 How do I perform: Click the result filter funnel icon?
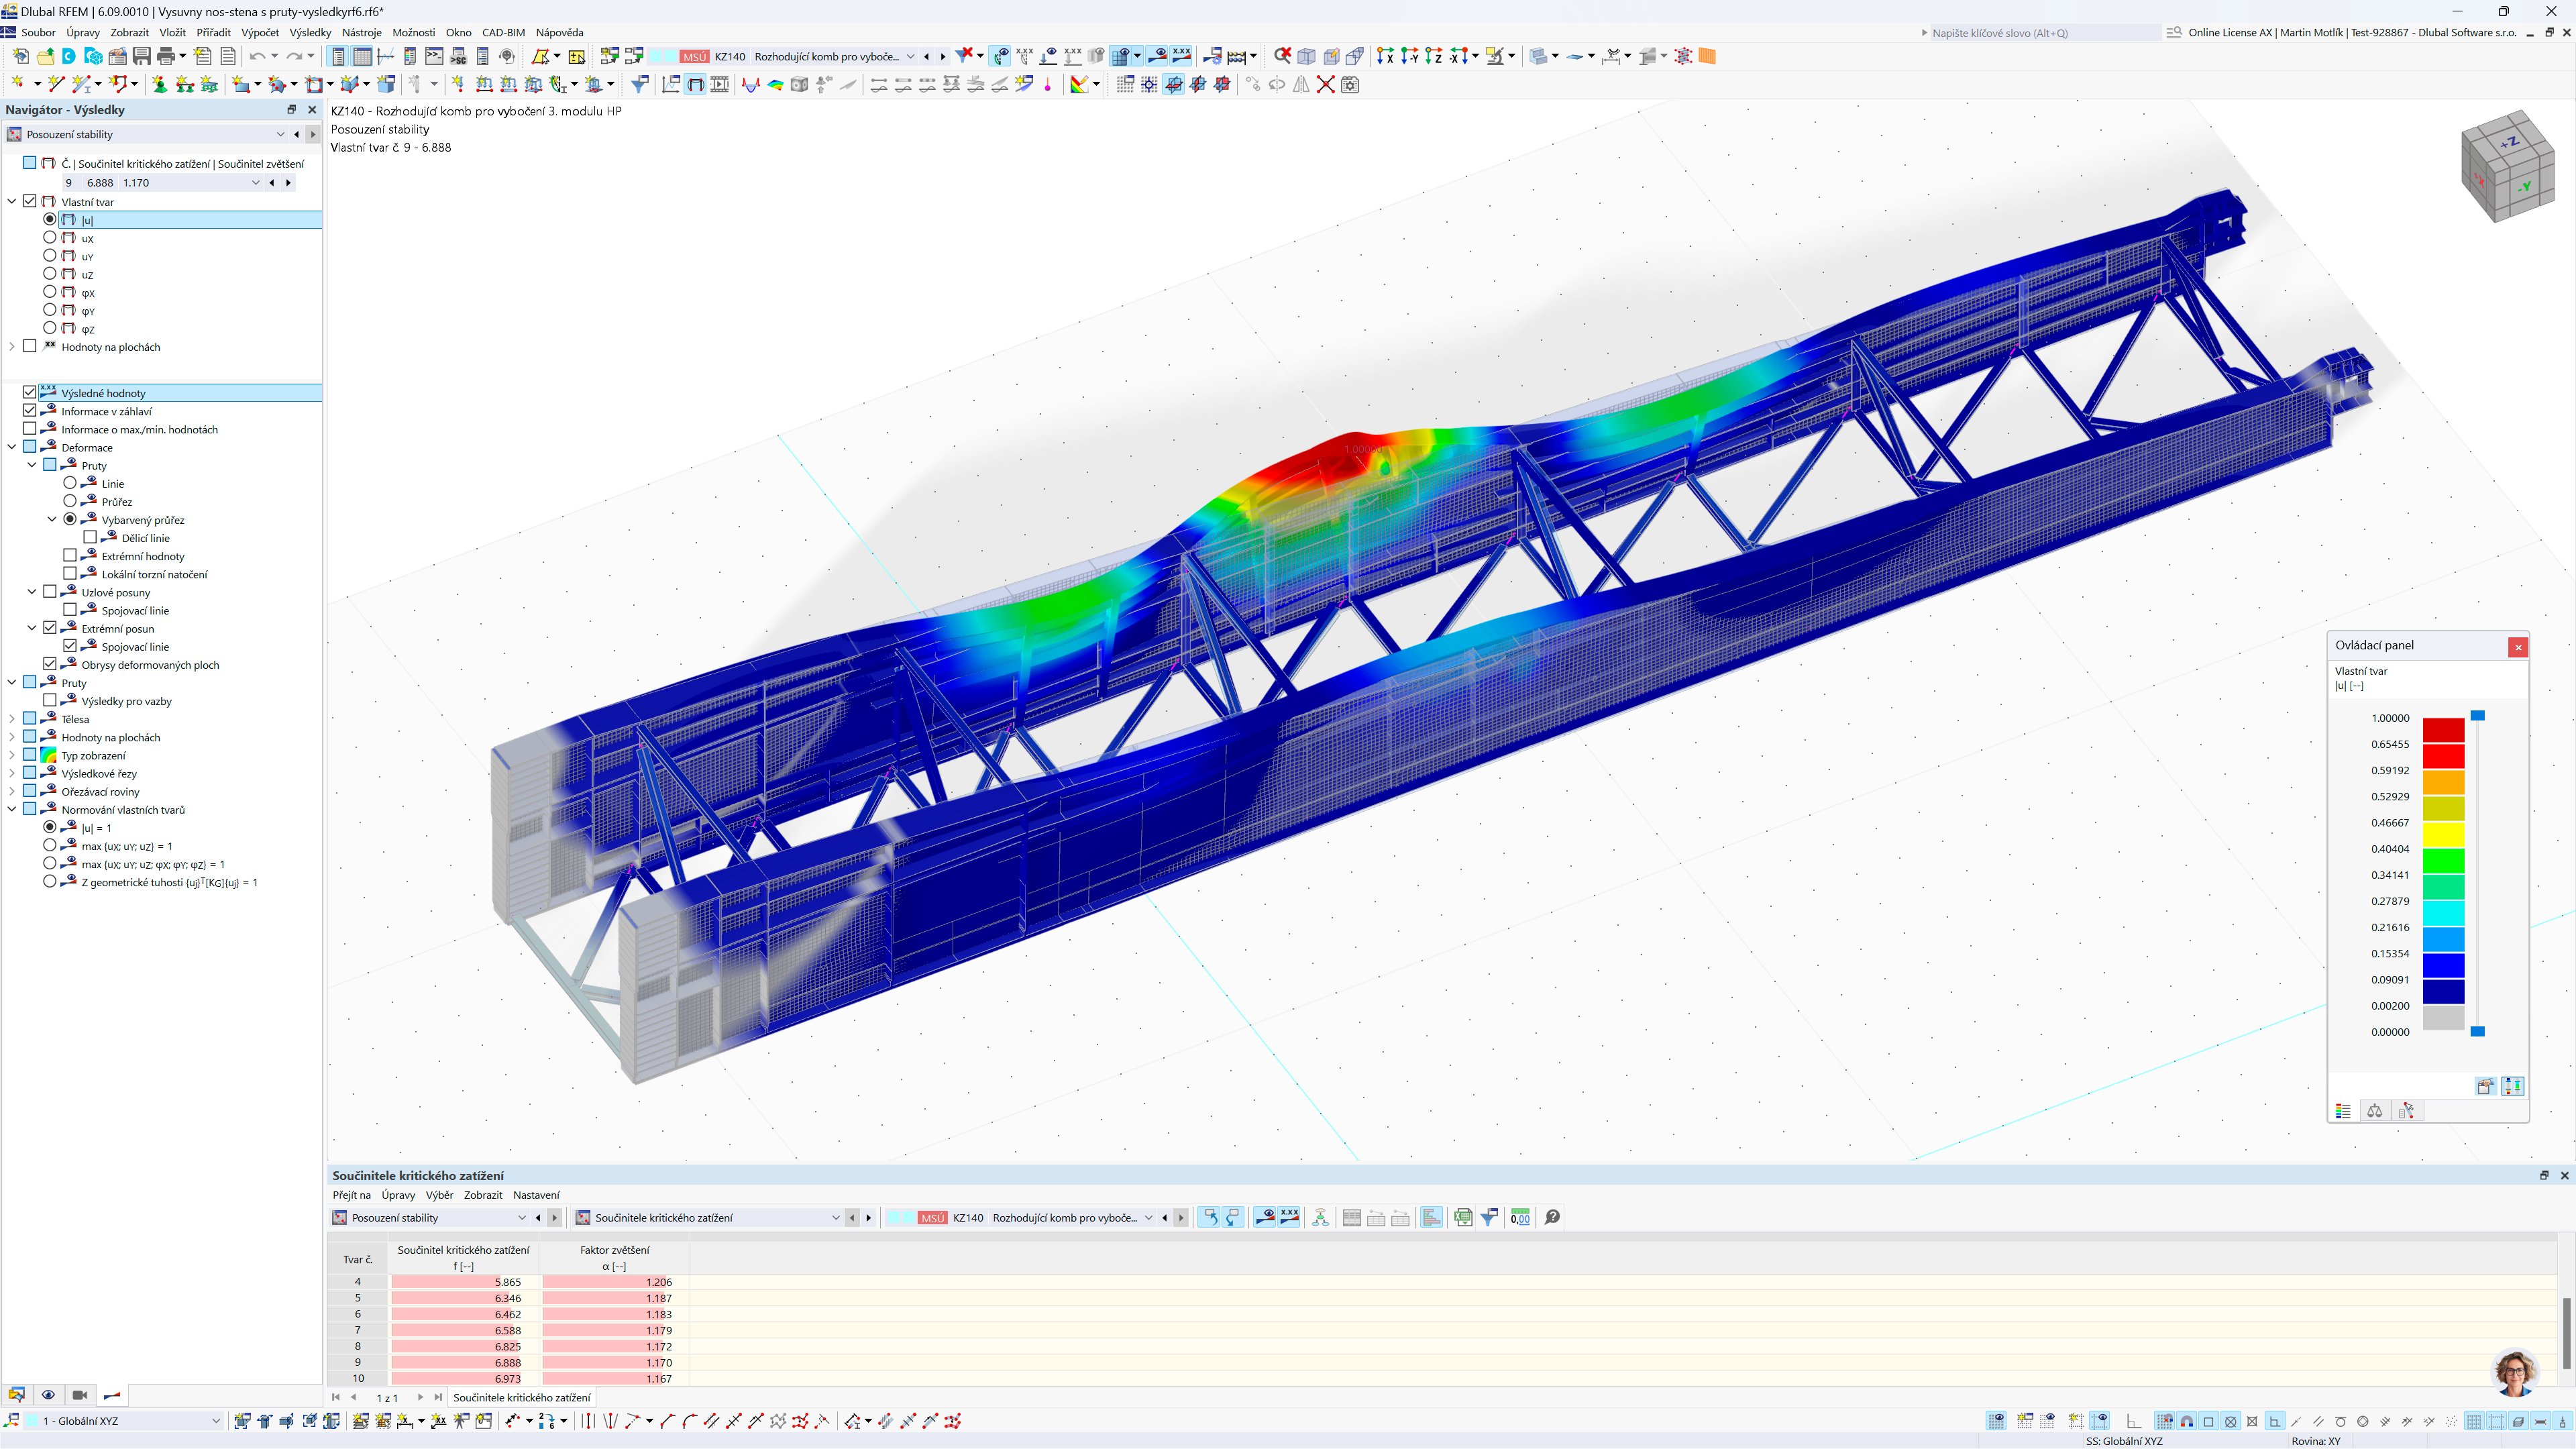click(x=639, y=85)
